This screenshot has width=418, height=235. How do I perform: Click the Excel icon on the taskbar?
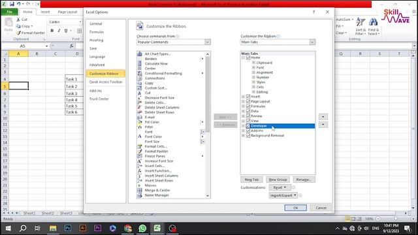157,228
